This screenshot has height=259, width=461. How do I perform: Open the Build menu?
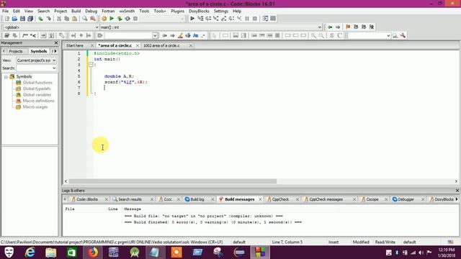(76, 11)
